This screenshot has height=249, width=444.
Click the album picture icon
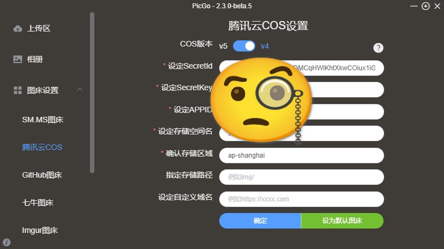18,59
